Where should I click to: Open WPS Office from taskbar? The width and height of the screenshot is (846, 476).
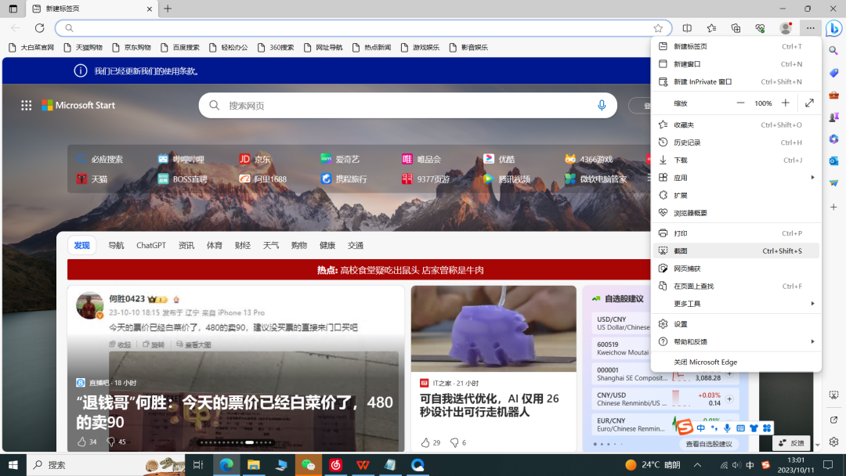coord(363,465)
